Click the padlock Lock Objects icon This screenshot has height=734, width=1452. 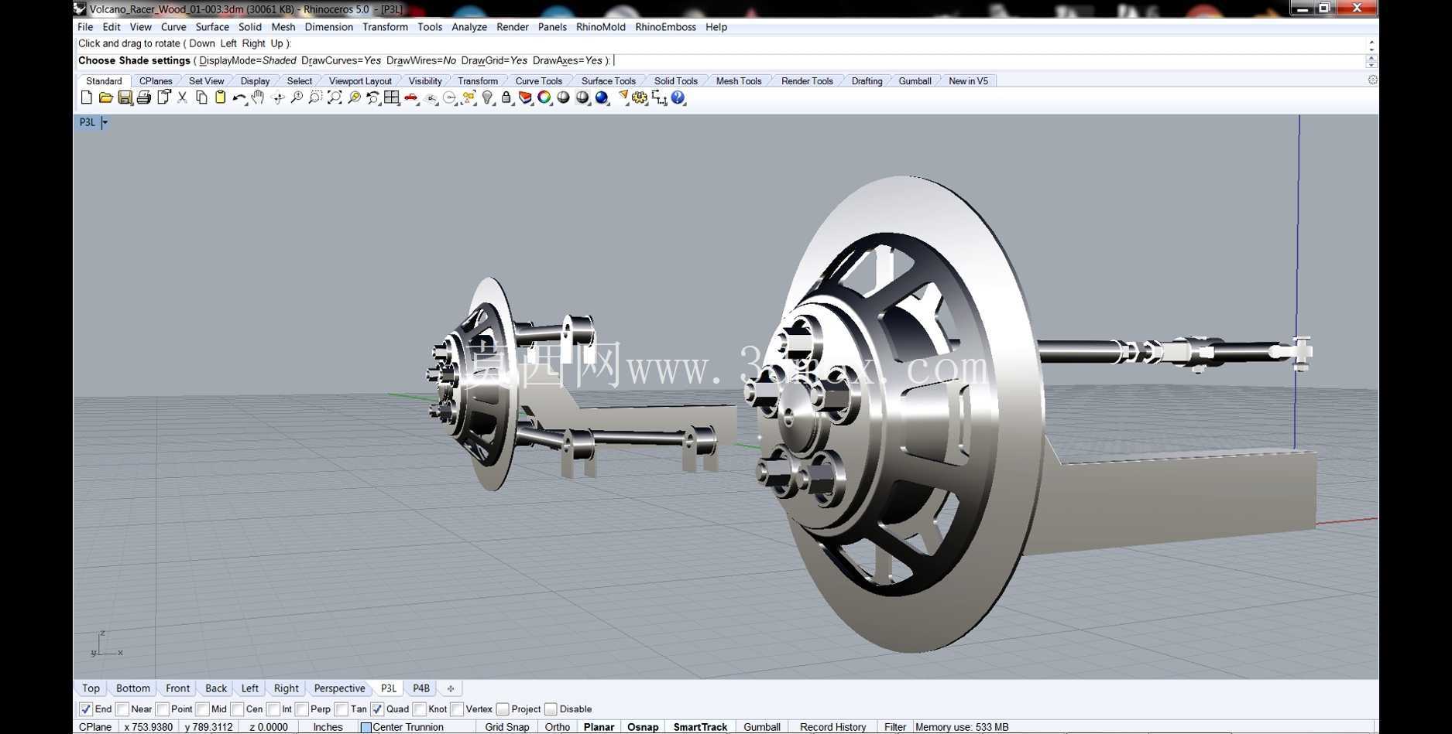(506, 97)
